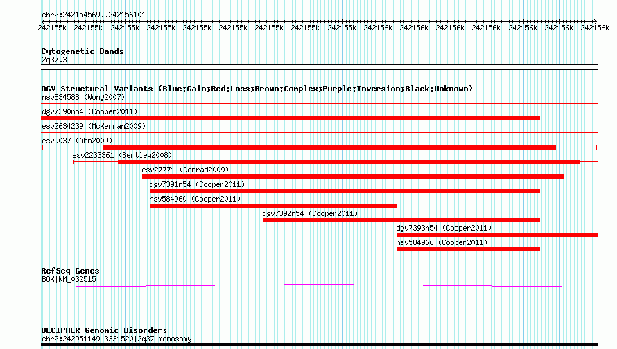Click the dgv7390n54 red loss bar

point(290,118)
